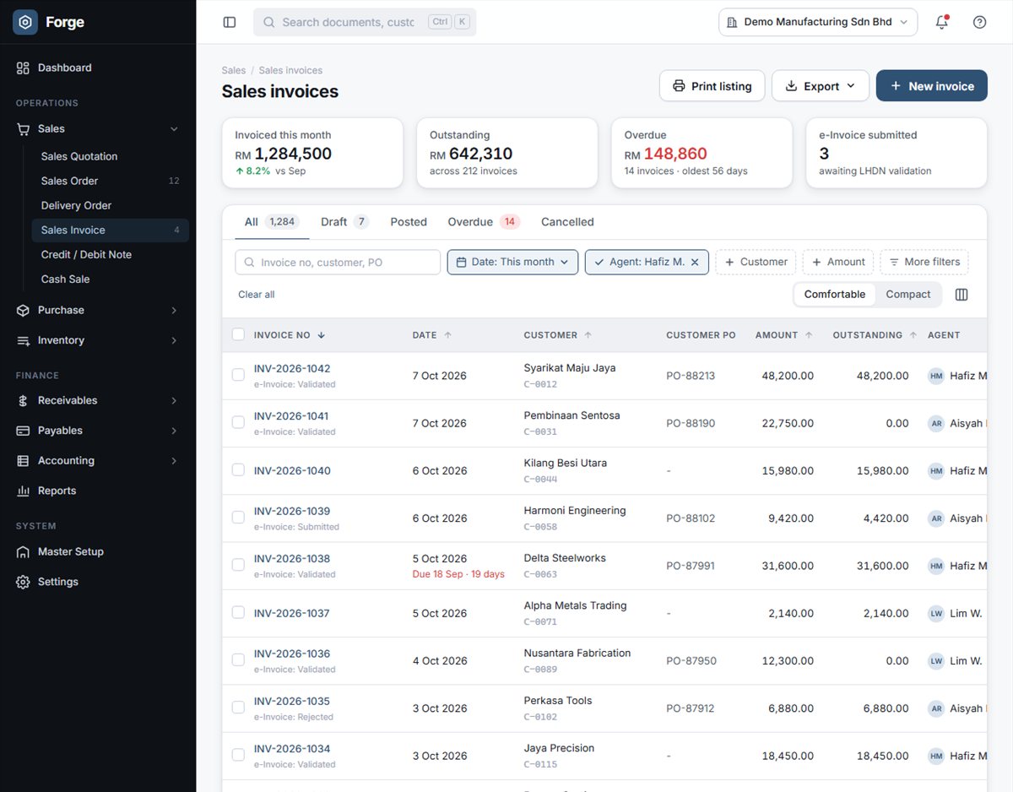This screenshot has height=792, width=1013.
Task: Click the invoice no, customer, PO search box
Action: (338, 263)
